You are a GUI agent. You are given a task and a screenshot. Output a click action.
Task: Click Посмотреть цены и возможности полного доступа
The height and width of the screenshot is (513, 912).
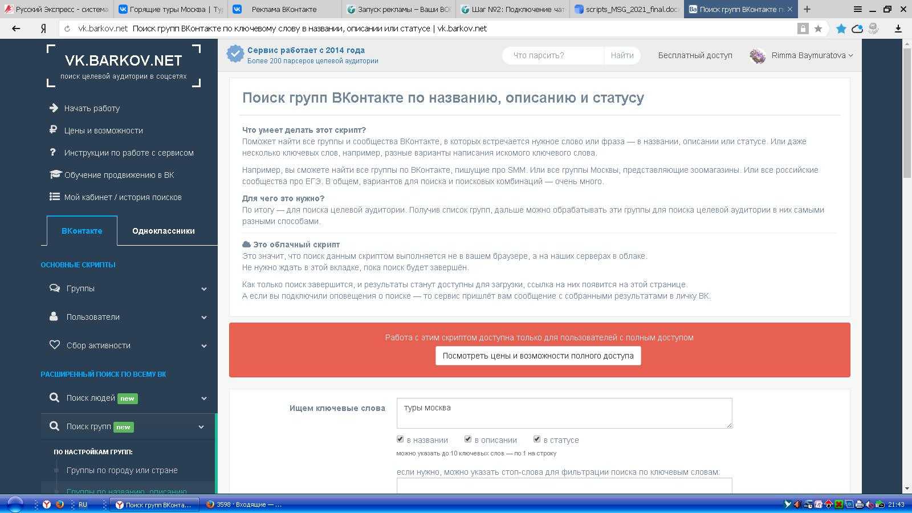538,356
